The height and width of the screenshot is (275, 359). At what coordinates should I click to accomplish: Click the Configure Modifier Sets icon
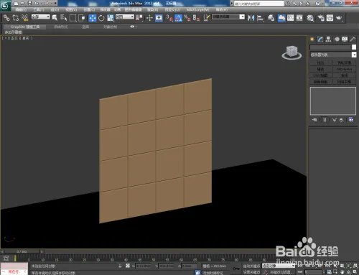[x=351, y=120]
